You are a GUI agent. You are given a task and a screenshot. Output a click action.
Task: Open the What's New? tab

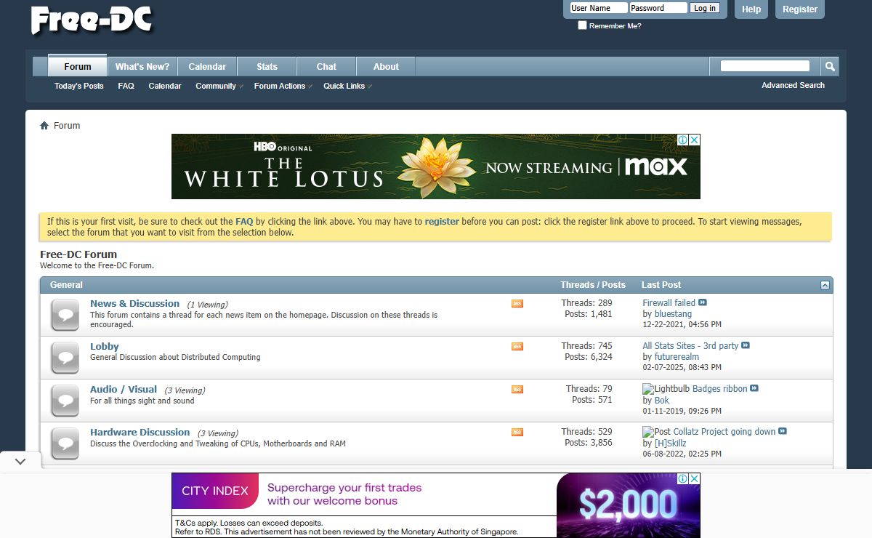pyautogui.click(x=142, y=66)
